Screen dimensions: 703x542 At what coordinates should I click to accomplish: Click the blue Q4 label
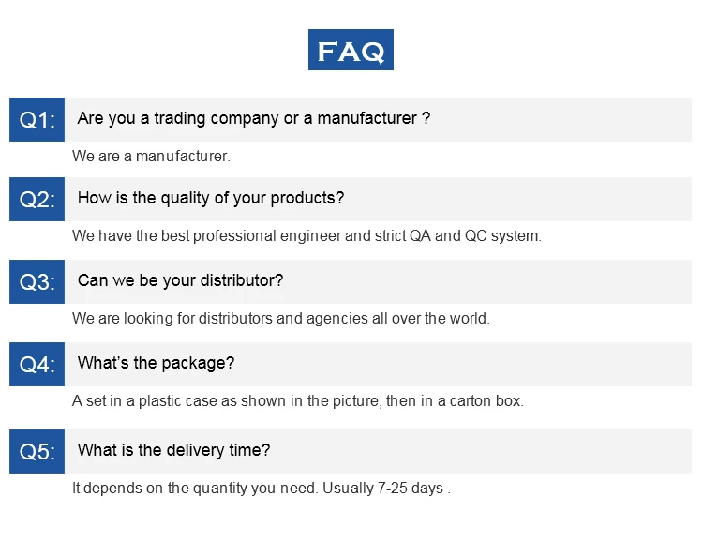click(x=37, y=364)
